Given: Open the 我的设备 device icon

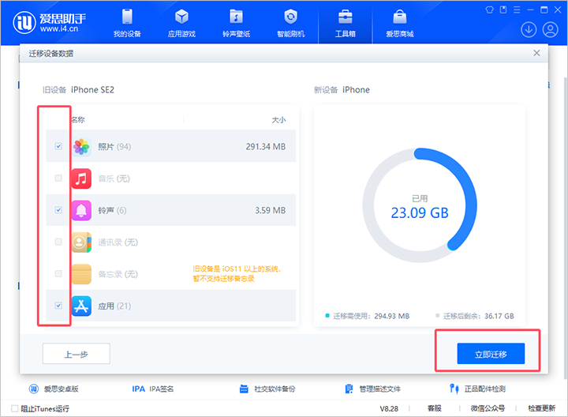Looking at the screenshot, I should pyautogui.click(x=125, y=17).
